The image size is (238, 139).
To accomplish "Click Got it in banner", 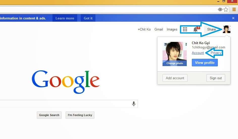I will [x=88, y=18].
